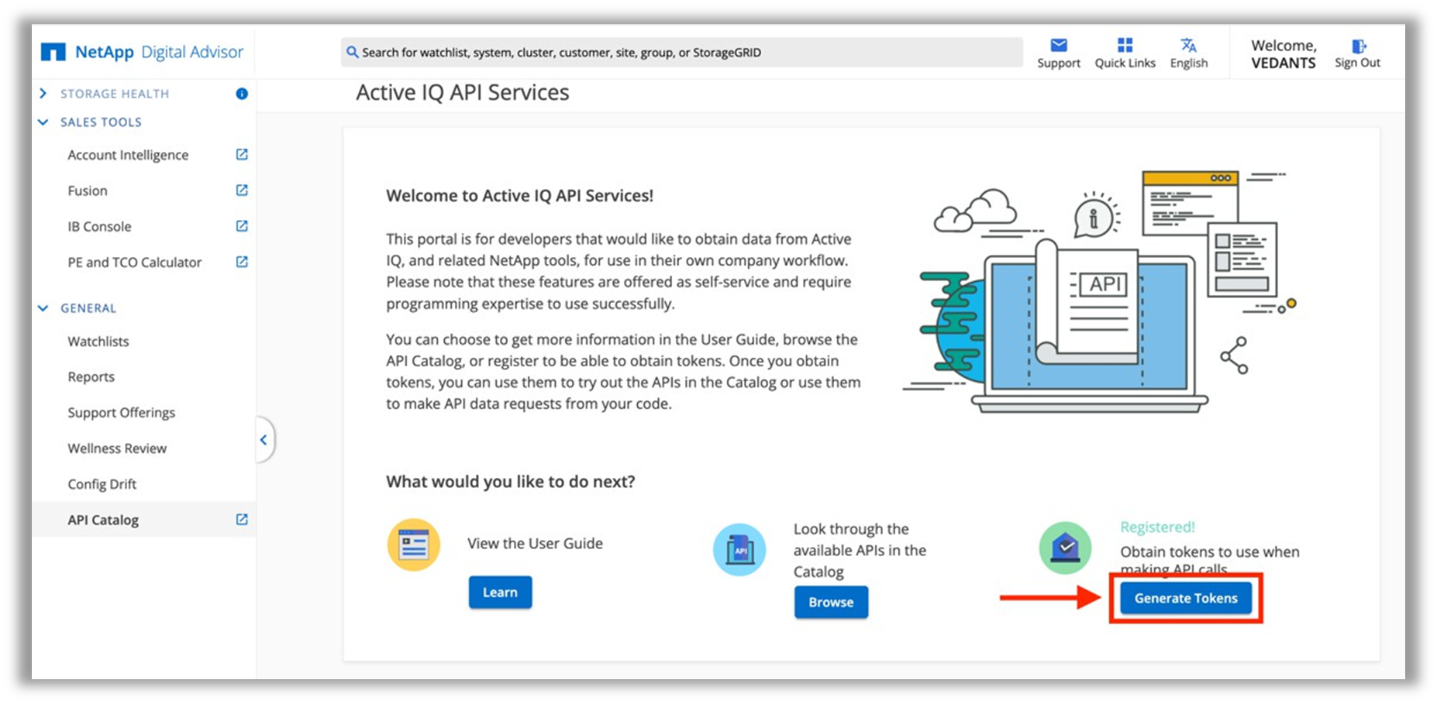Image resolution: width=1437 pixels, height=704 pixels.
Task: Click the Storage Health info icon
Action: click(242, 94)
